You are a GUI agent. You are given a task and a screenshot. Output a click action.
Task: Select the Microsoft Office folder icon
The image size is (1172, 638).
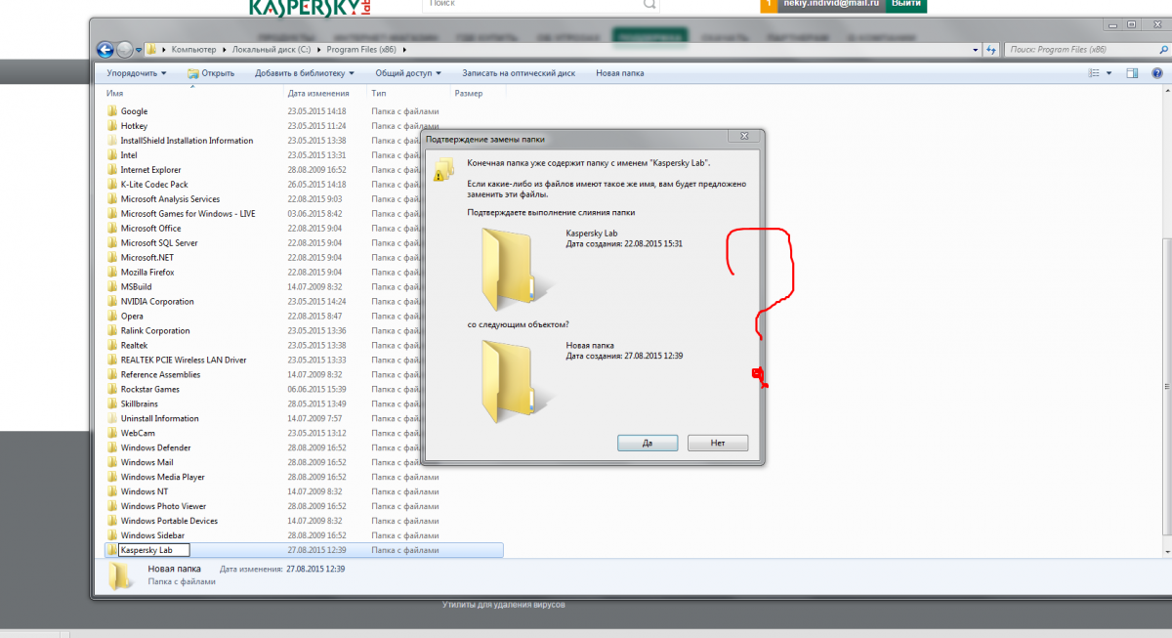112,229
